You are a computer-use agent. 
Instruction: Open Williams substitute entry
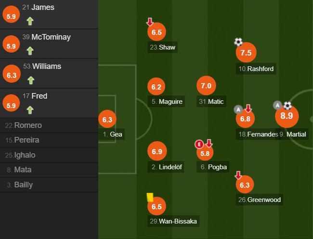(49, 73)
